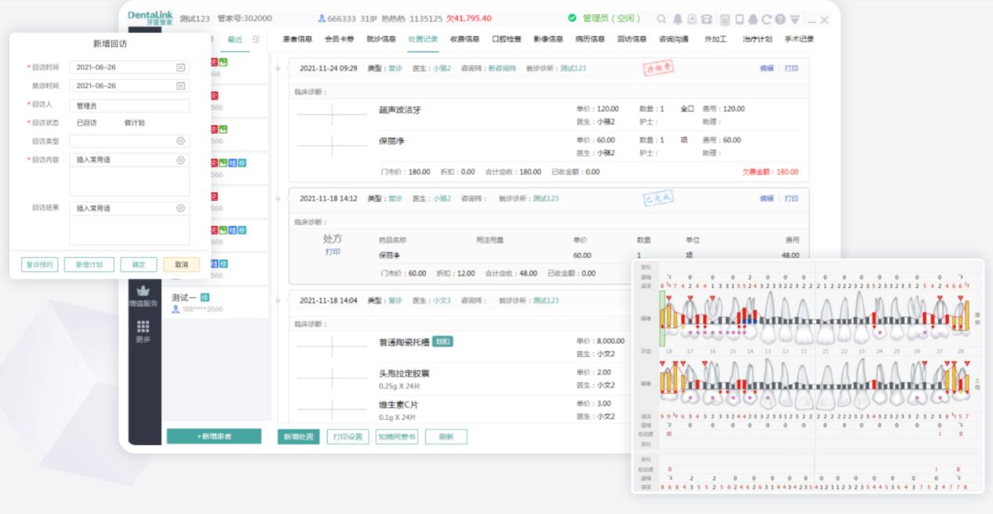Image resolution: width=993 pixels, height=514 pixels.
Task: Open the 回访类型 dropdown field
Action: (129, 141)
